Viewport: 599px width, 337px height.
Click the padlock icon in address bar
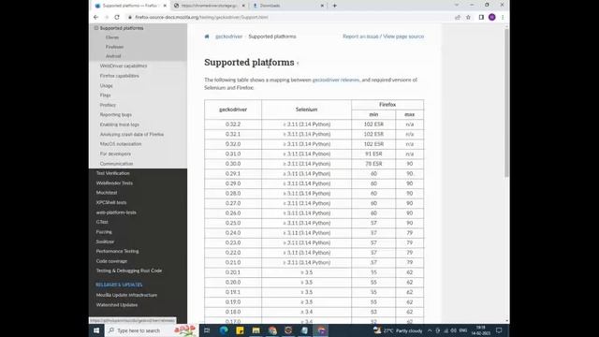[130, 17]
